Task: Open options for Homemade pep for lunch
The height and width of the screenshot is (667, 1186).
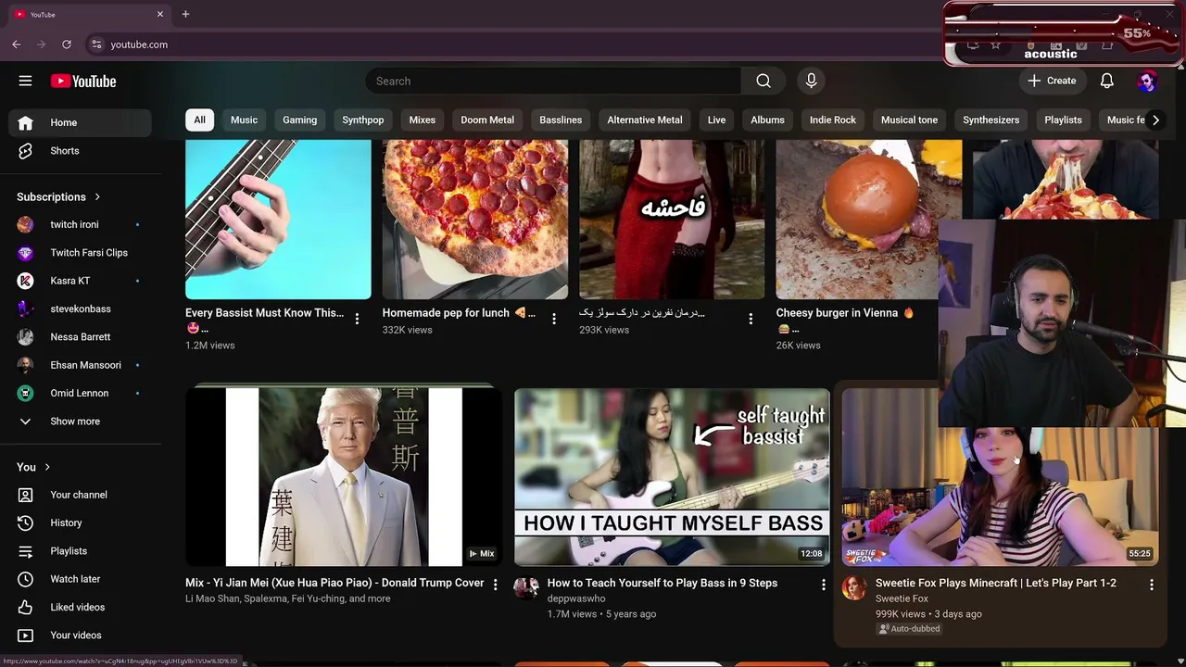Action: 554,319
